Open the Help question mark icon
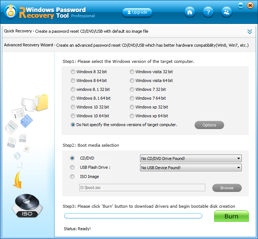 [x=208, y=12]
